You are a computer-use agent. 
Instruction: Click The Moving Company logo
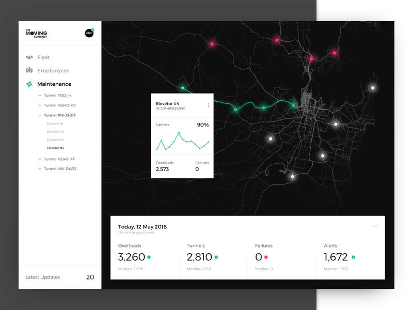coord(36,33)
